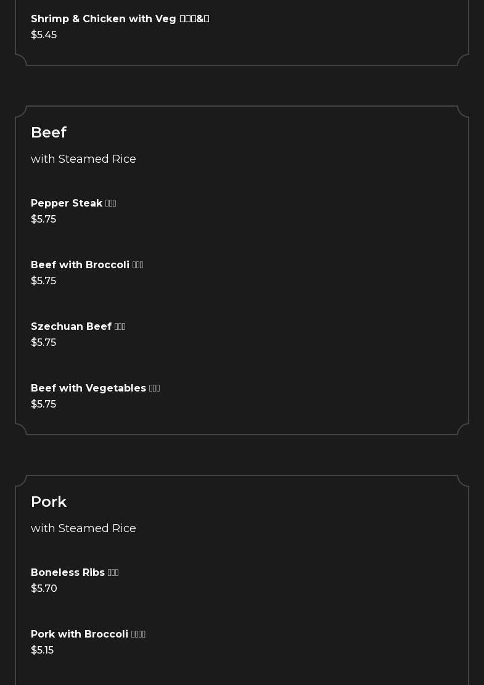Click the price below Szechuan Beef

coord(43,343)
